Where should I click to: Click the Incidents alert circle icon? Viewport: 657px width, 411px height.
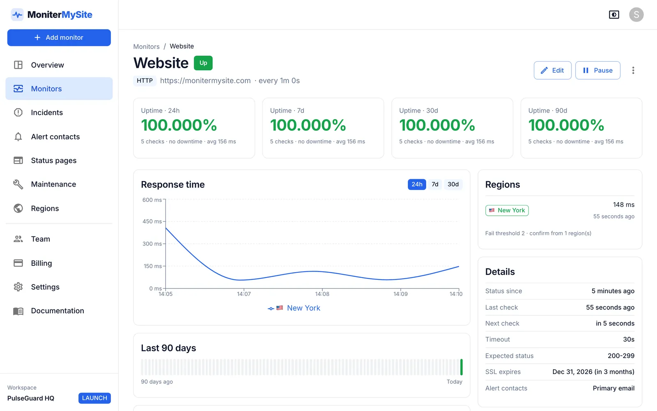click(x=18, y=113)
